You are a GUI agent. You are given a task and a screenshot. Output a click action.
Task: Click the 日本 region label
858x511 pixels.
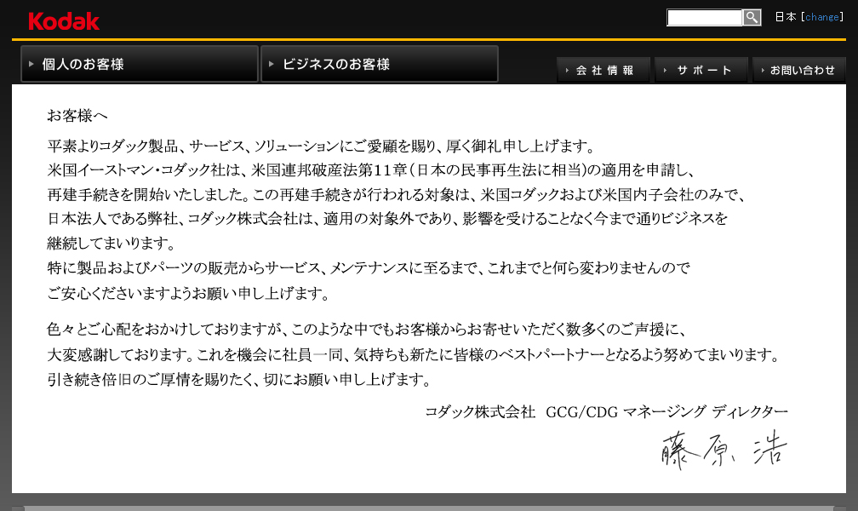click(x=785, y=17)
